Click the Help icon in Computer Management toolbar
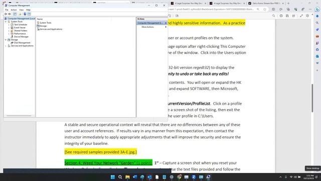 pos(25,14)
